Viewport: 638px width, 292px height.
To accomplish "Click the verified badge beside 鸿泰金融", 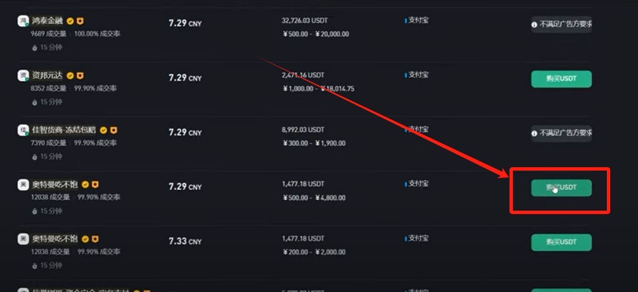I will [x=70, y=21].
